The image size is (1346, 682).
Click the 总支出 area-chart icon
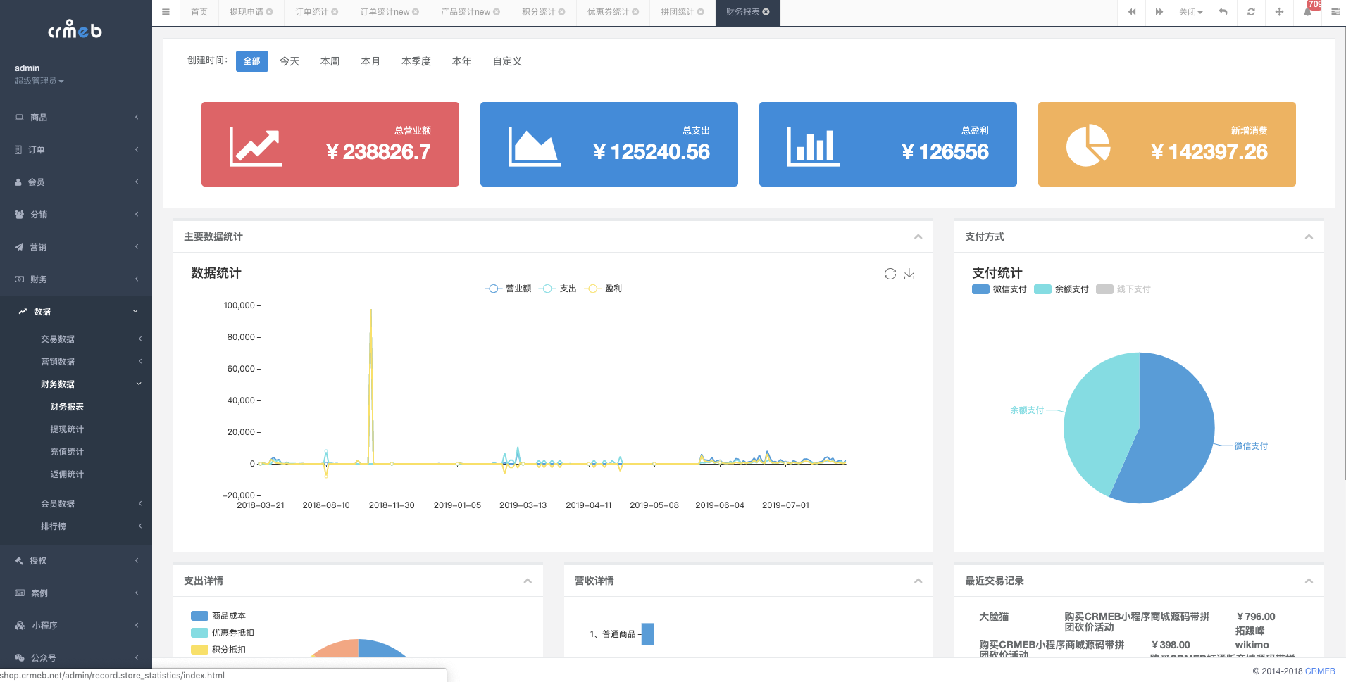coord(535,148)
